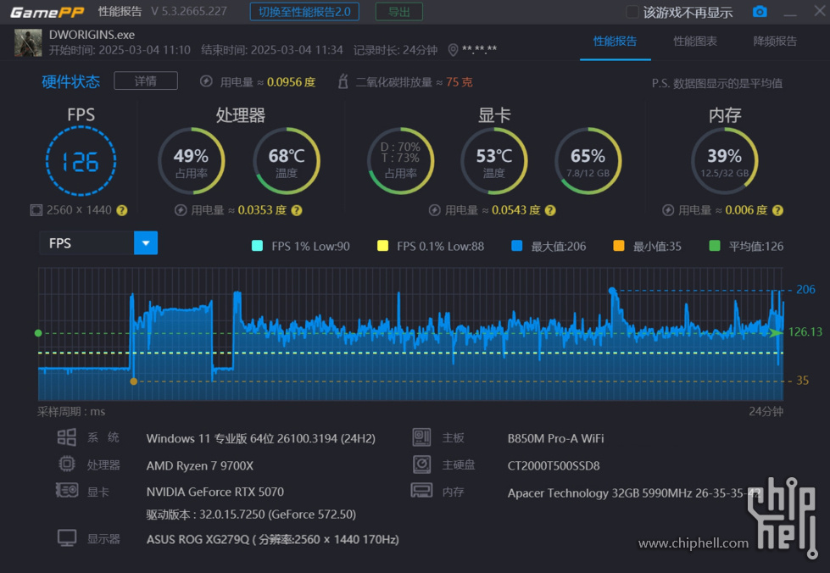Viewport: 830px width, 573px height.
Task: Click the help icon next to 0.006 度
Action: point(777,210)
